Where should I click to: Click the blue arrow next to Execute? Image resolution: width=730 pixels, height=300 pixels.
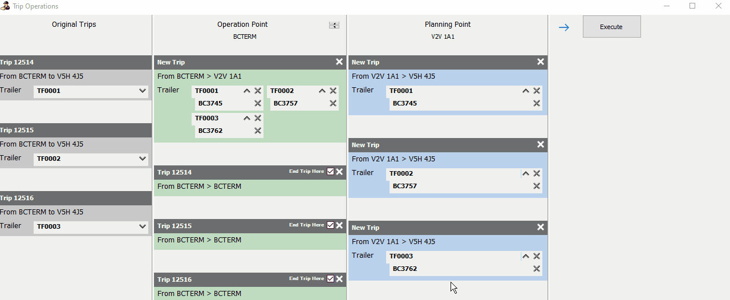[564, 27]
